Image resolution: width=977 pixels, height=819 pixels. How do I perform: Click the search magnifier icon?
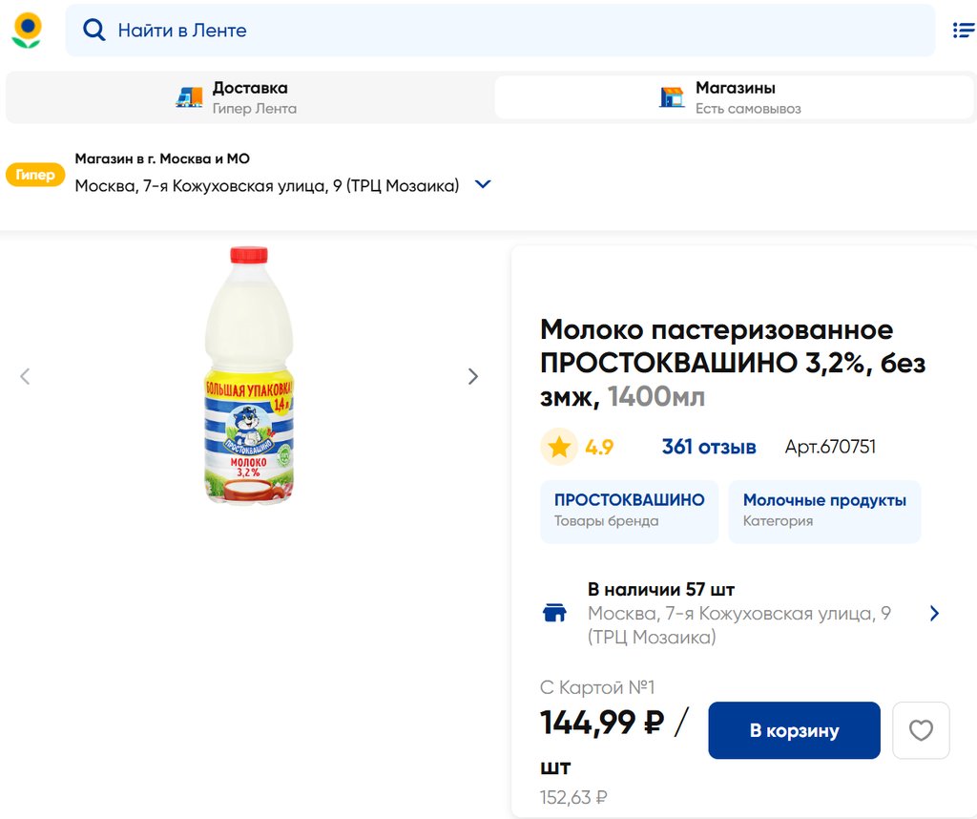click(x=94, y=31)
